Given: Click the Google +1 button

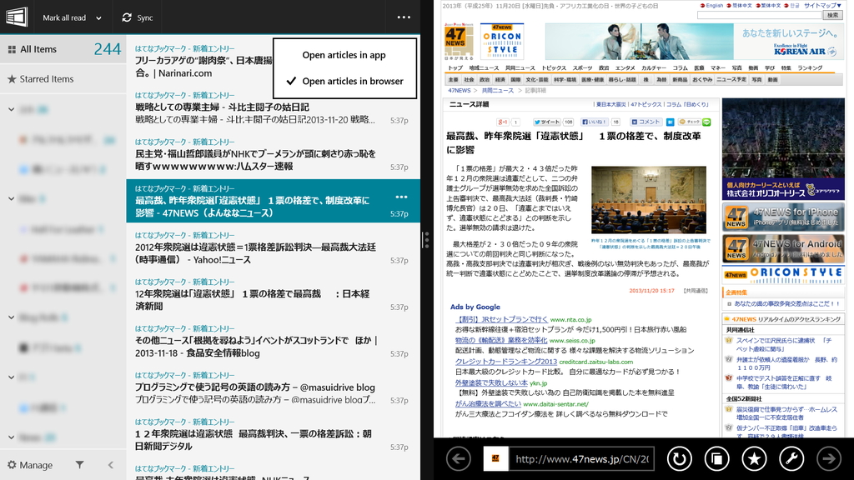Looking at the screenshot, I should point(502,122).
